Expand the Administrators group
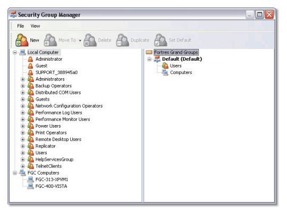The height and width of the screenshot is (215, 287). click(23, 79)
